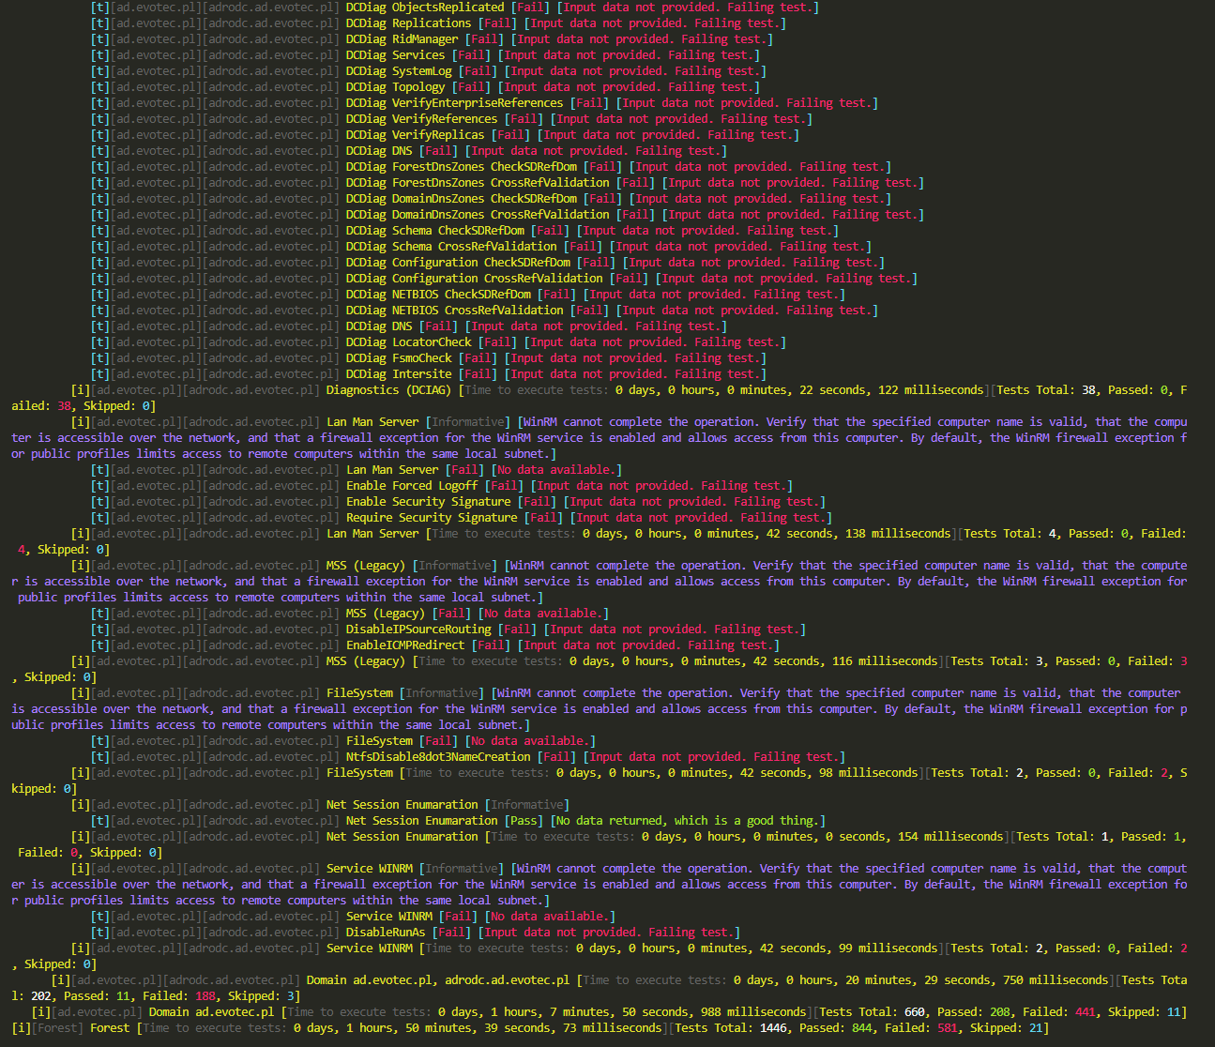Click the NtfsDisable8dot3NameCreation test entry
Screen dimensions: 1215x1047
click(438, 757)
